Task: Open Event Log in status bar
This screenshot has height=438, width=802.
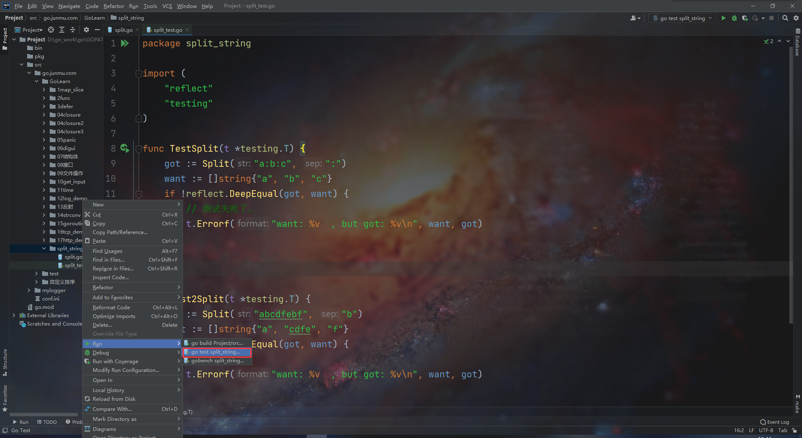Action: (775, 422)
